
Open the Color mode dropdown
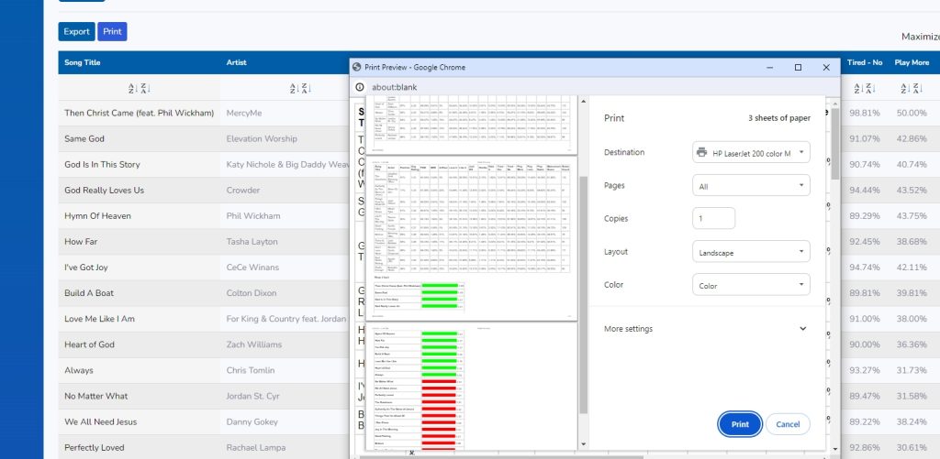pos(751,285)
